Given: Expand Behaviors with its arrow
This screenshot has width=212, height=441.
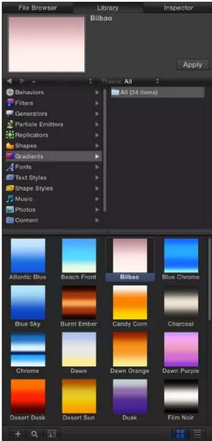Looking at the screenshot, I should [x=97, y=92].
